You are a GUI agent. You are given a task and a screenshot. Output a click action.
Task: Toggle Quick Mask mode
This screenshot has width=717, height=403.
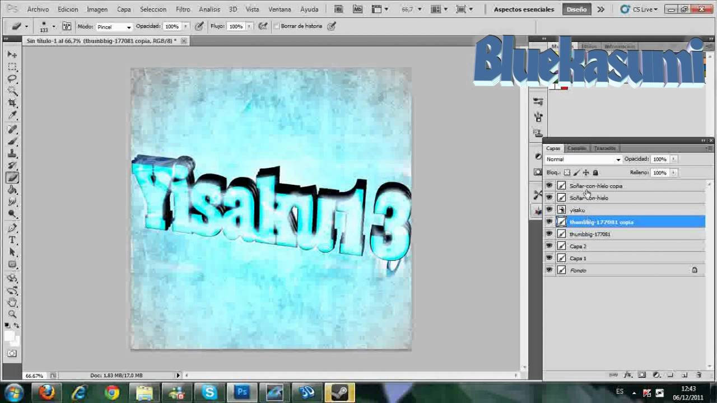coord(12,354)
